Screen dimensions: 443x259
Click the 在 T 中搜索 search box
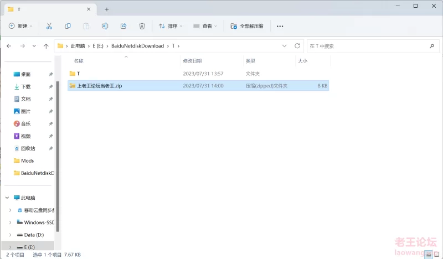pos(371,46)
